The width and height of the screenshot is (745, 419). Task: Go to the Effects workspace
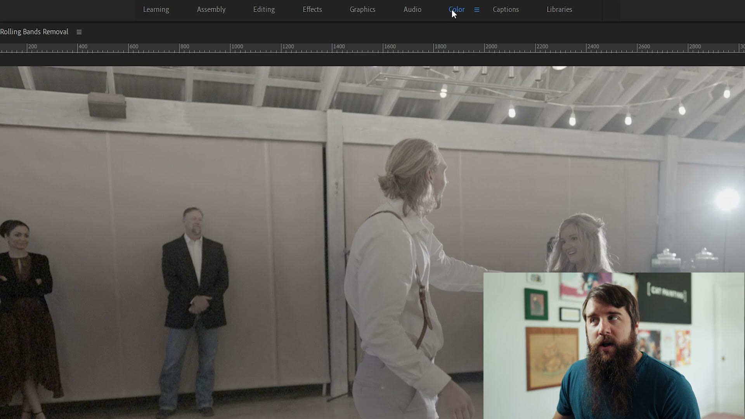point(312,10)
